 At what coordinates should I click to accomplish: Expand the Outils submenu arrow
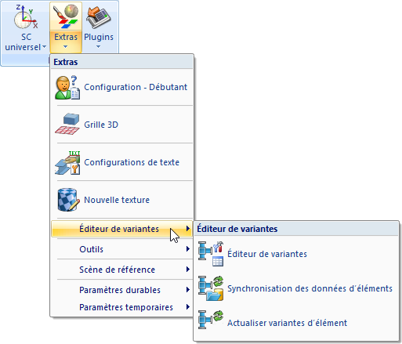pyautogui.click(x=188, y=249)
